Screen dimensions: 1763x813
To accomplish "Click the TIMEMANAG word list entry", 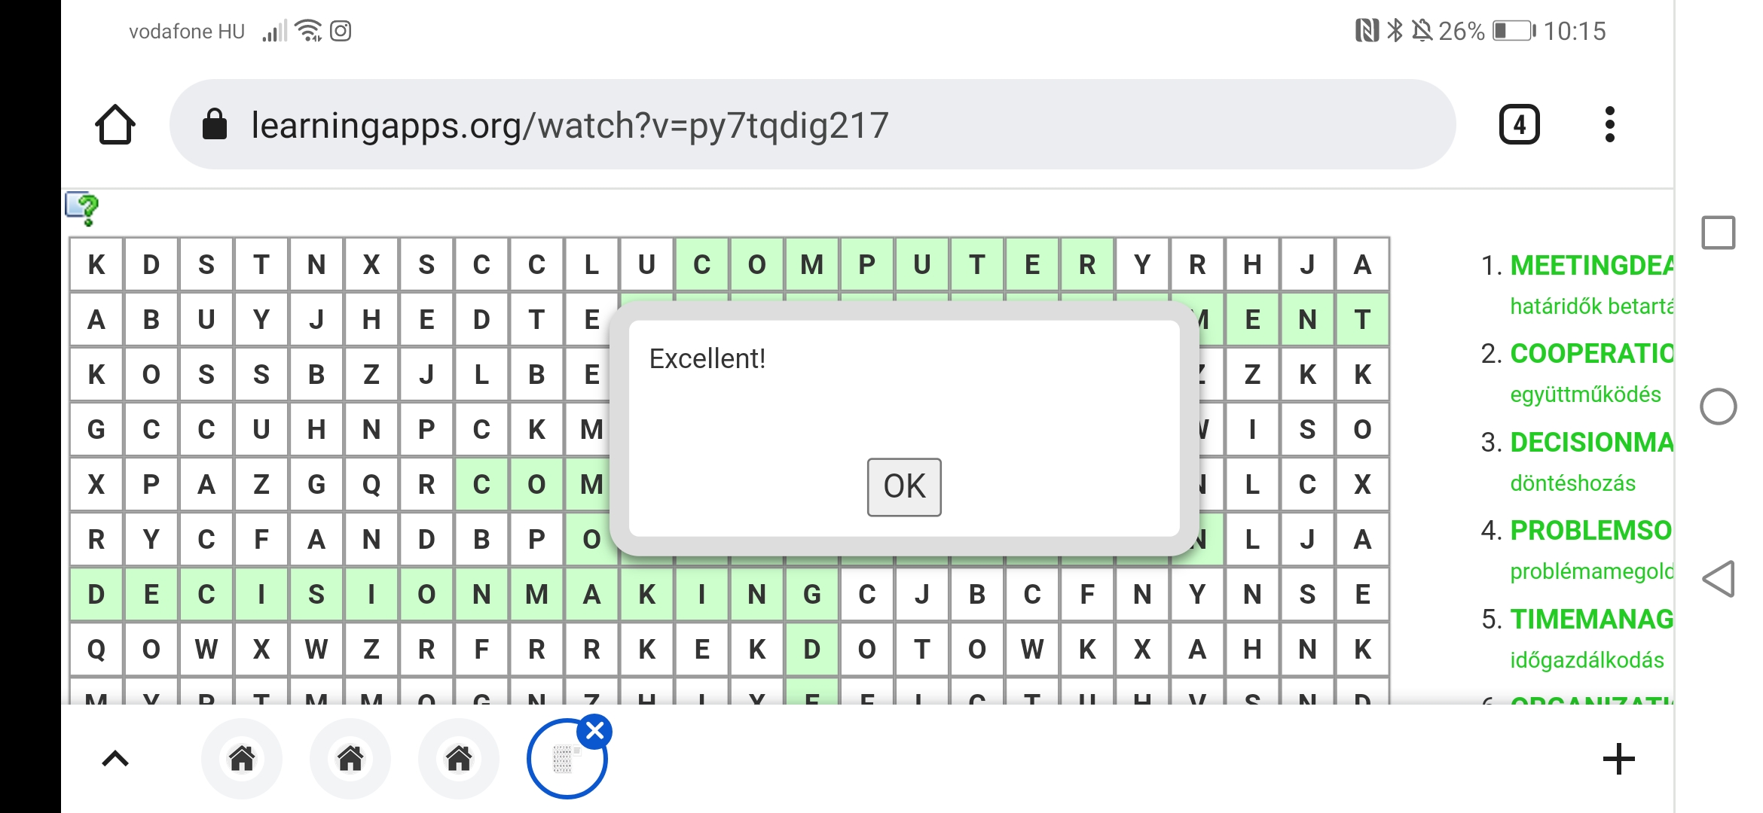I will point(1591,619).
